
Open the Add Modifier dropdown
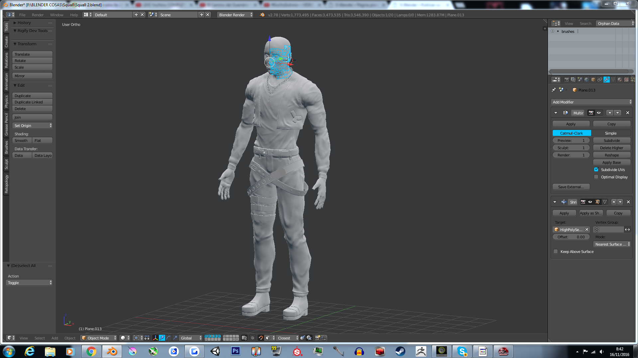(591, 102)
